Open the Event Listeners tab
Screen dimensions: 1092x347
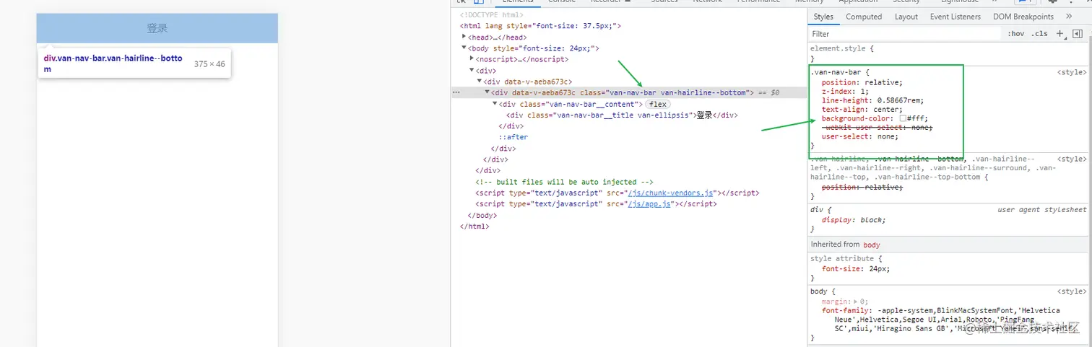point(955,17)
